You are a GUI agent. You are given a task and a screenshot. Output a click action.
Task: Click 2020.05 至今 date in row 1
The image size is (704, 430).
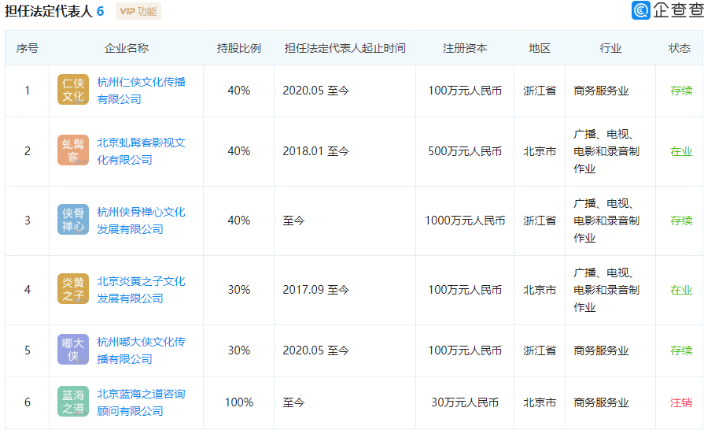pos(315,91)
